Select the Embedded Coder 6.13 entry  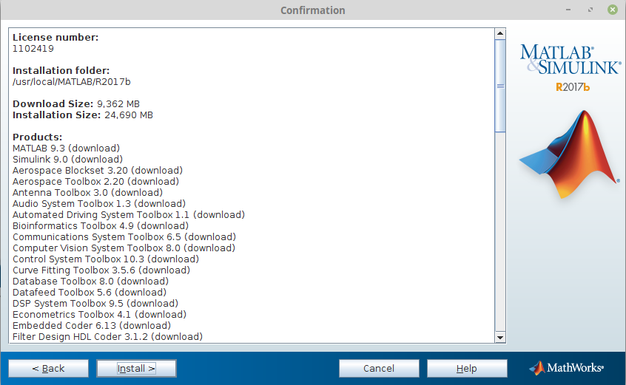coord(92,326)
